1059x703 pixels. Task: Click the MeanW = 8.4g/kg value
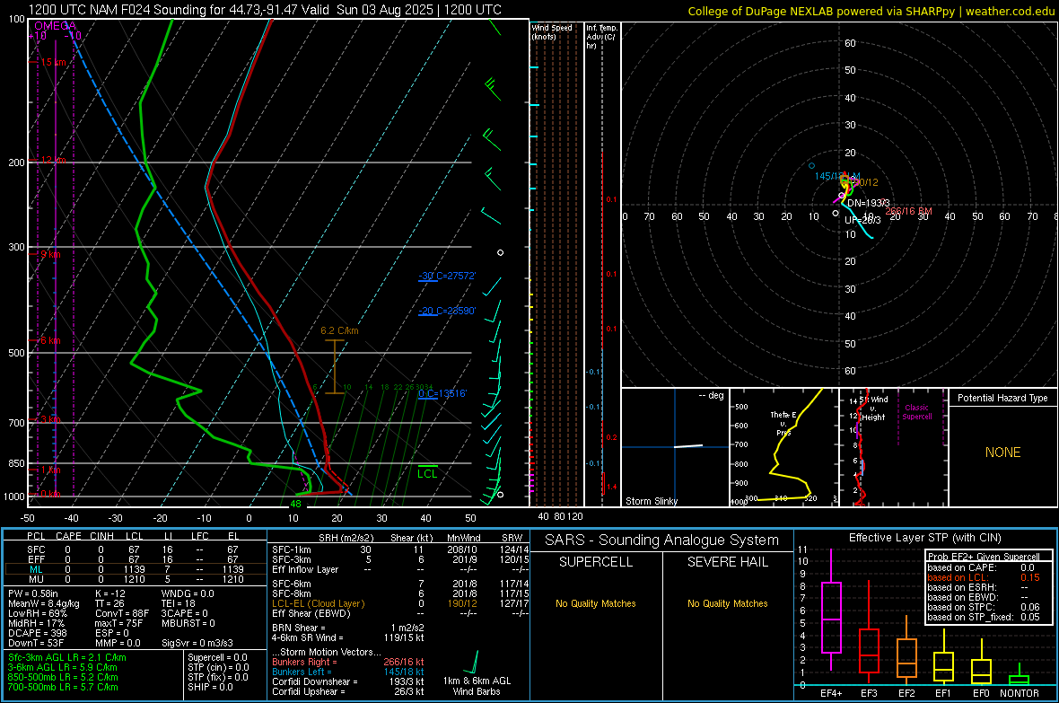click(x=43, y=603)
